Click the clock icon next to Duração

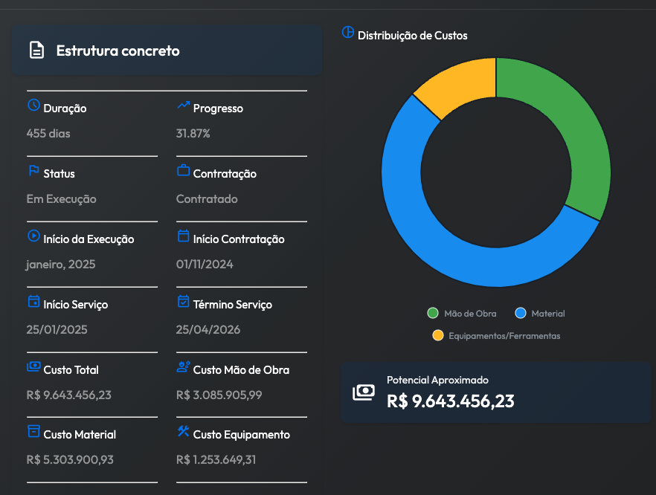33,106
